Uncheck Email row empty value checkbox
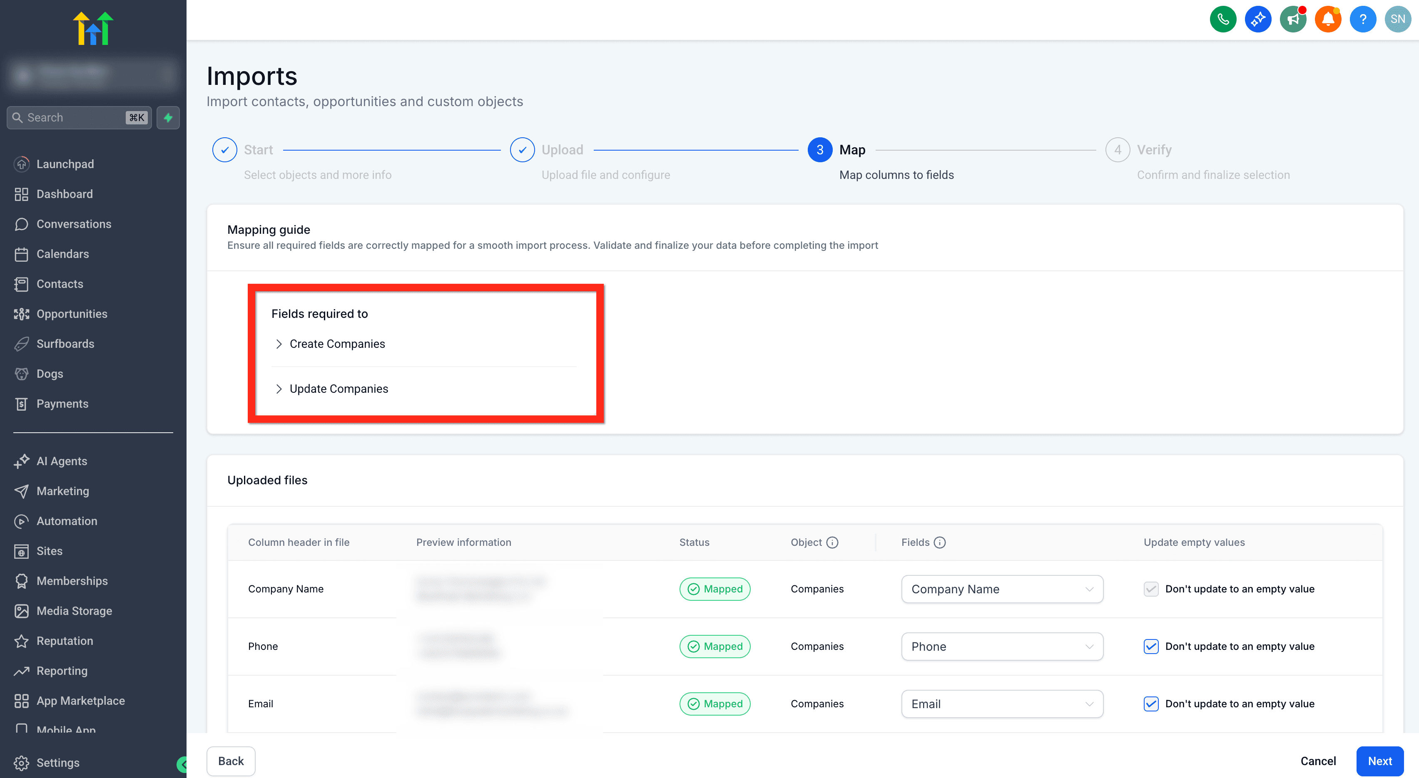This screenshot has width=1419, height=778. coord(1151,704)
